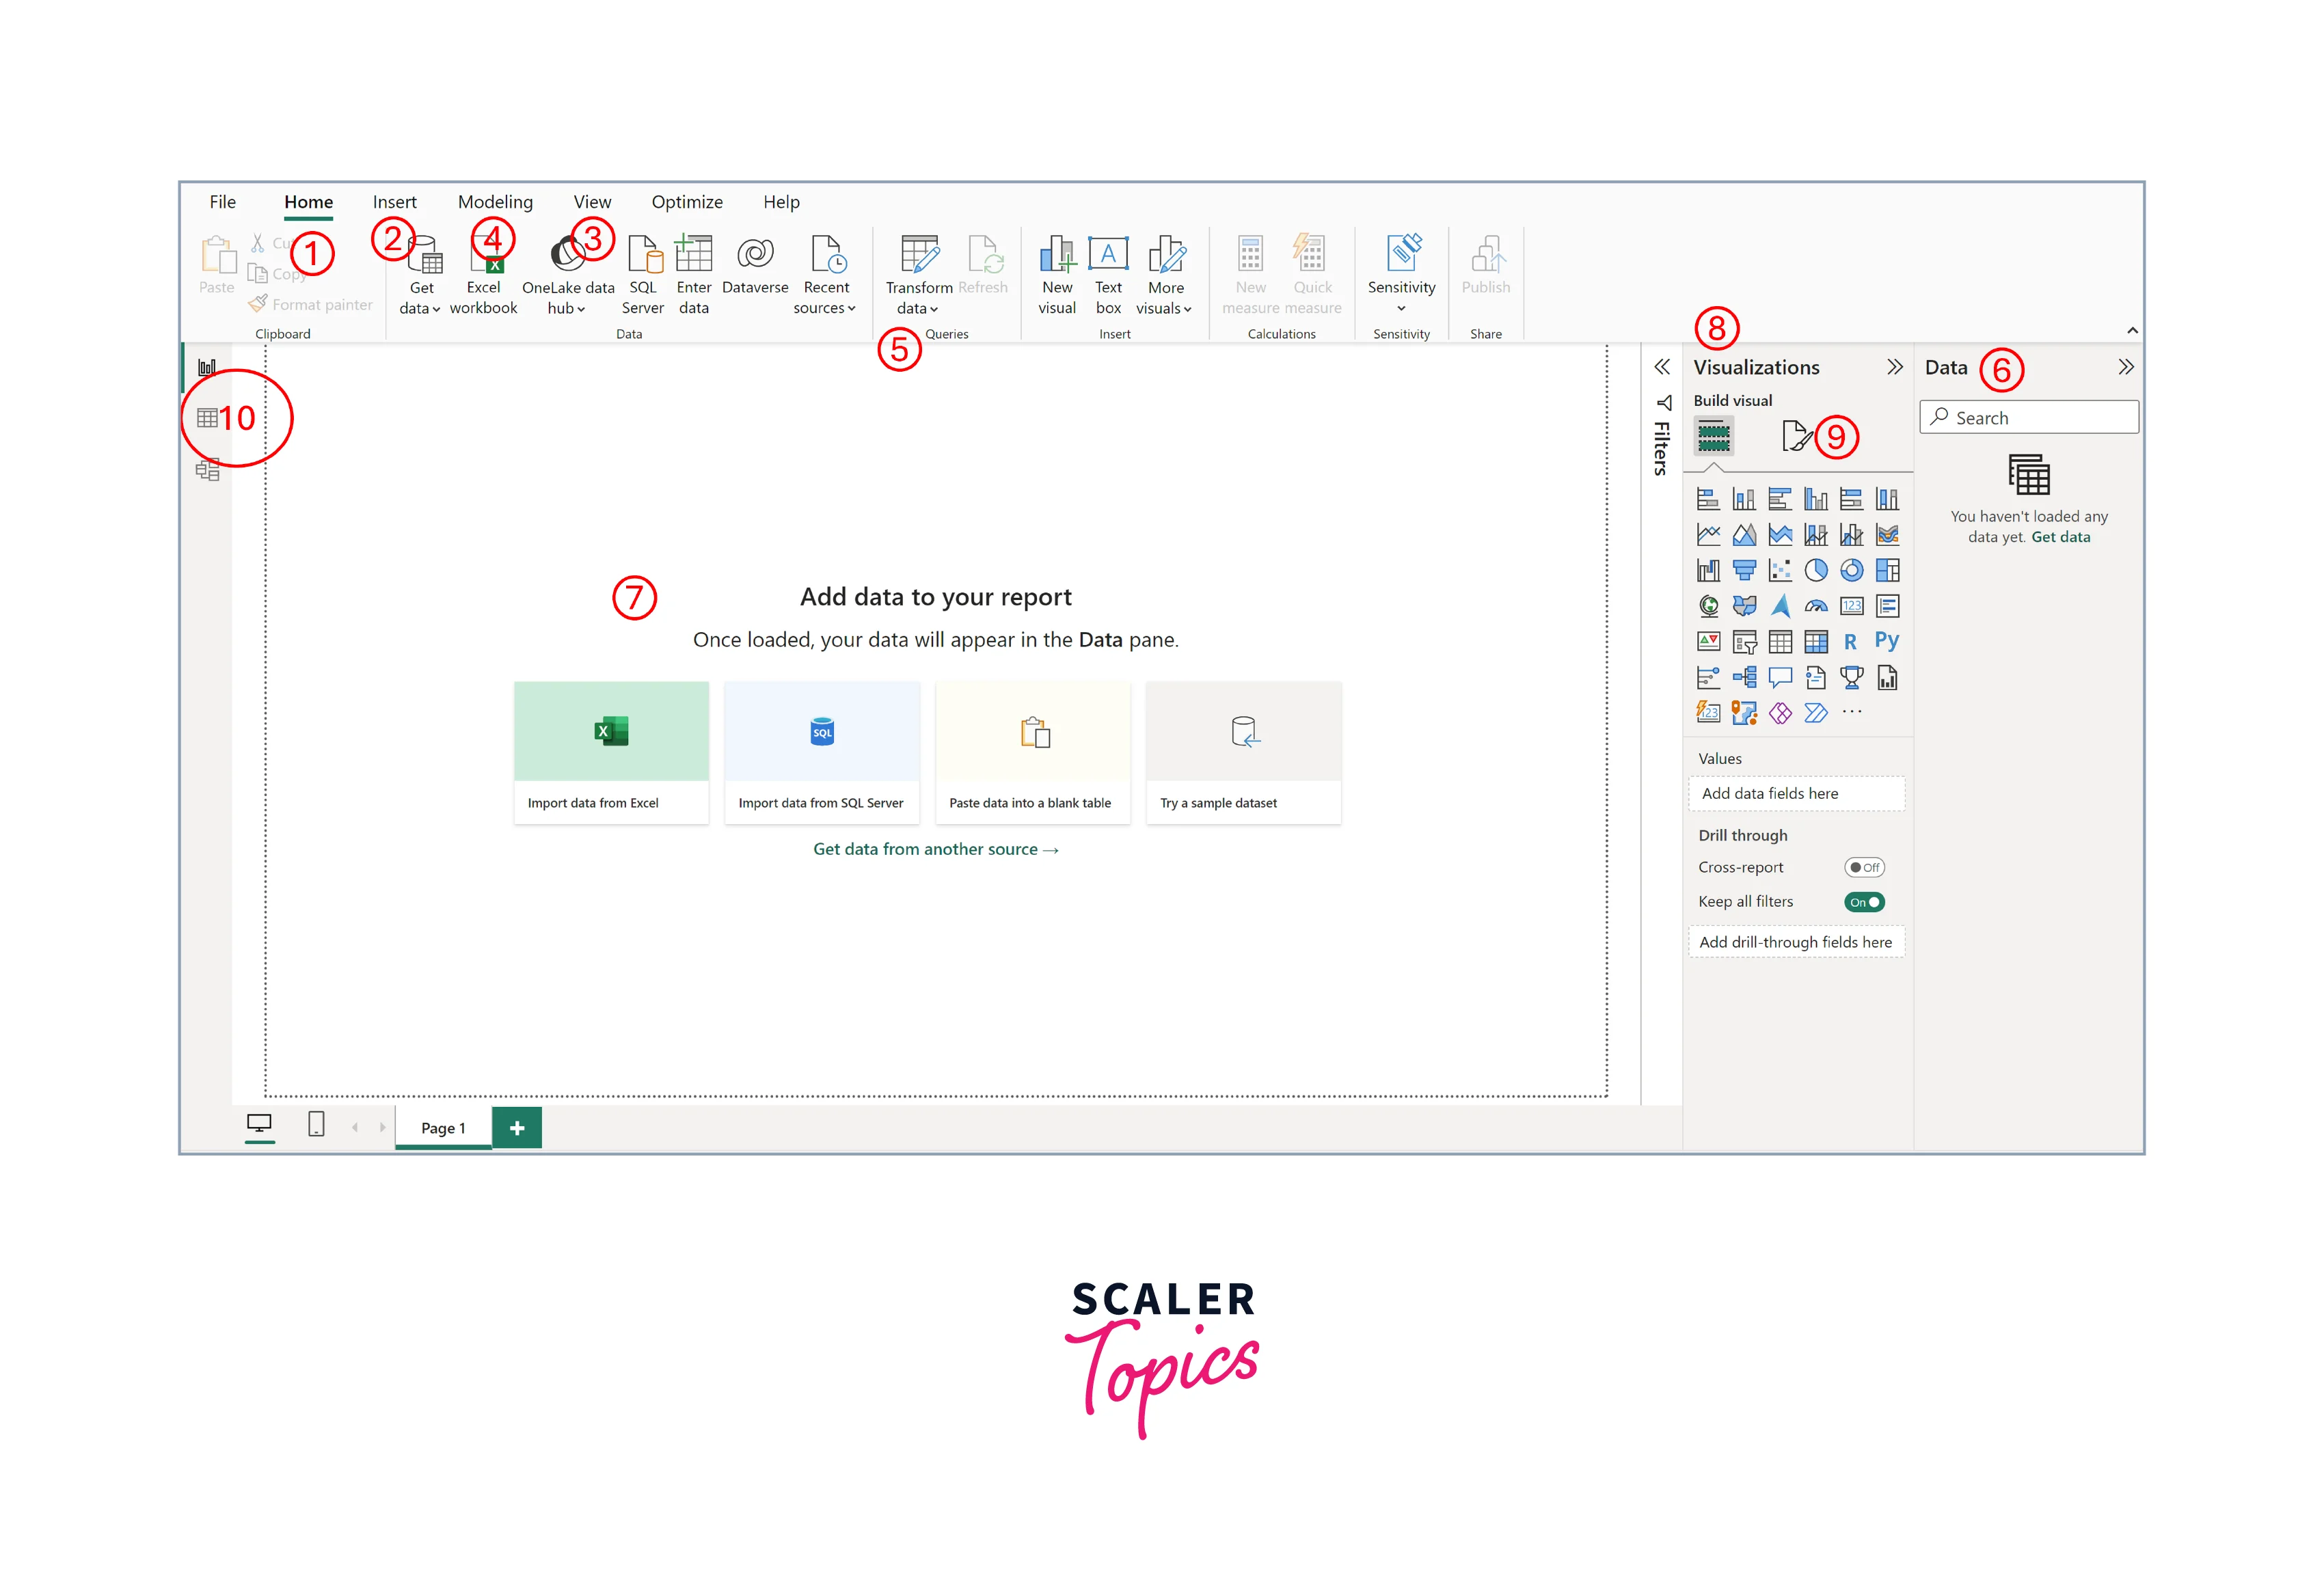Choose the R script visual
The image size is (2324, 1571).
click(x=1850, y=642)
